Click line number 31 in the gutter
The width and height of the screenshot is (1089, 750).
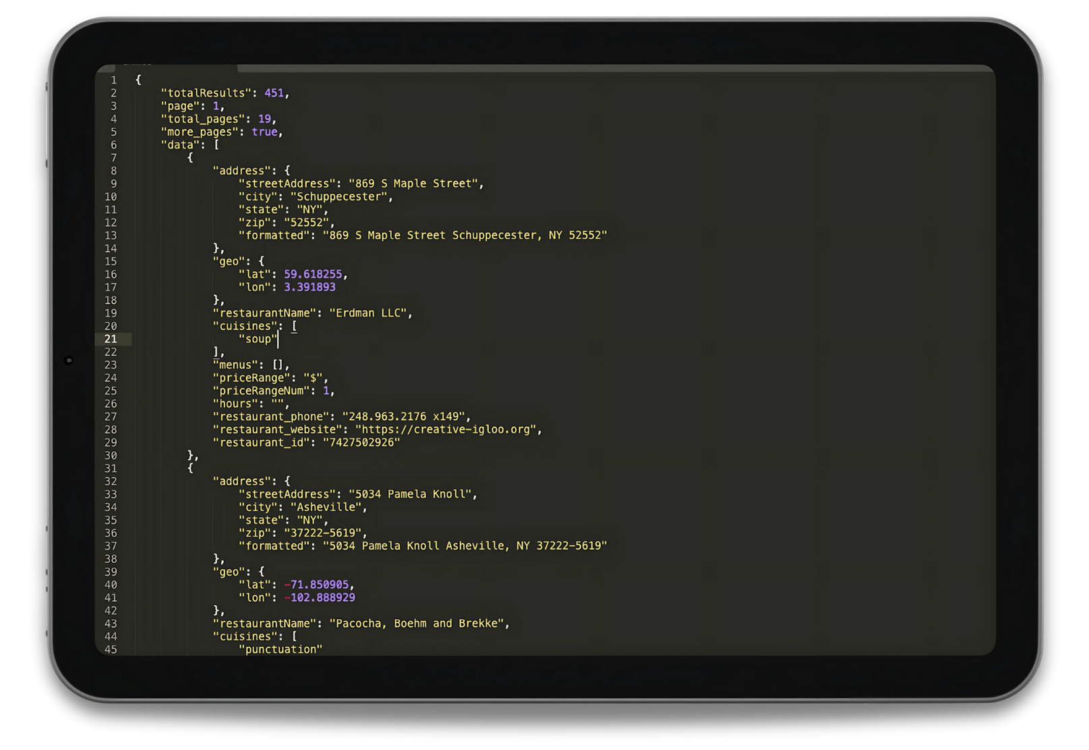111,468
